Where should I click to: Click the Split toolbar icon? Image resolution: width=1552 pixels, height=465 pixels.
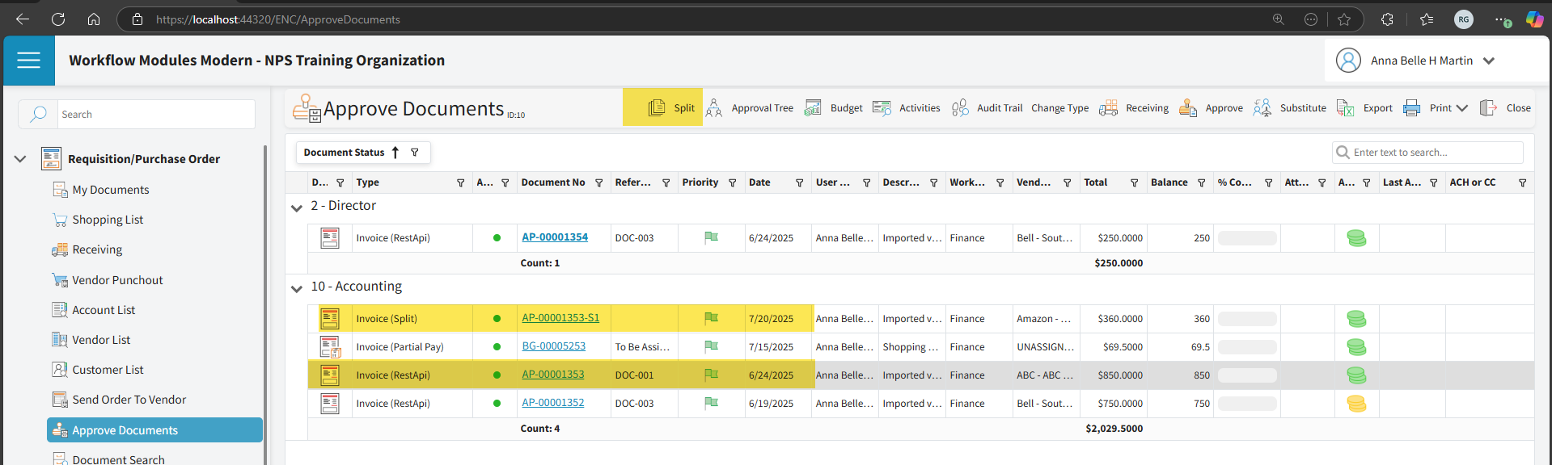pos(657,108)
